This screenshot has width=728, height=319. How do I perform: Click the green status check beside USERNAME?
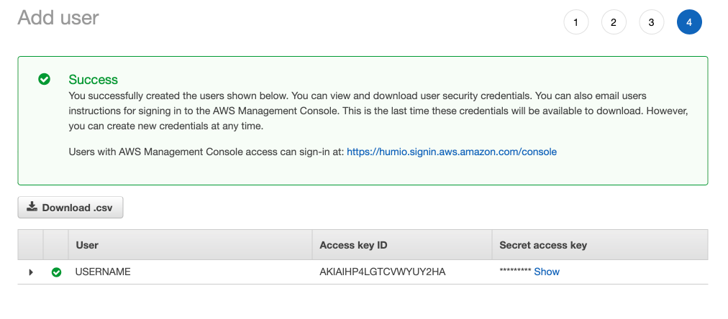pyautogui.click(x=57, y=272)
